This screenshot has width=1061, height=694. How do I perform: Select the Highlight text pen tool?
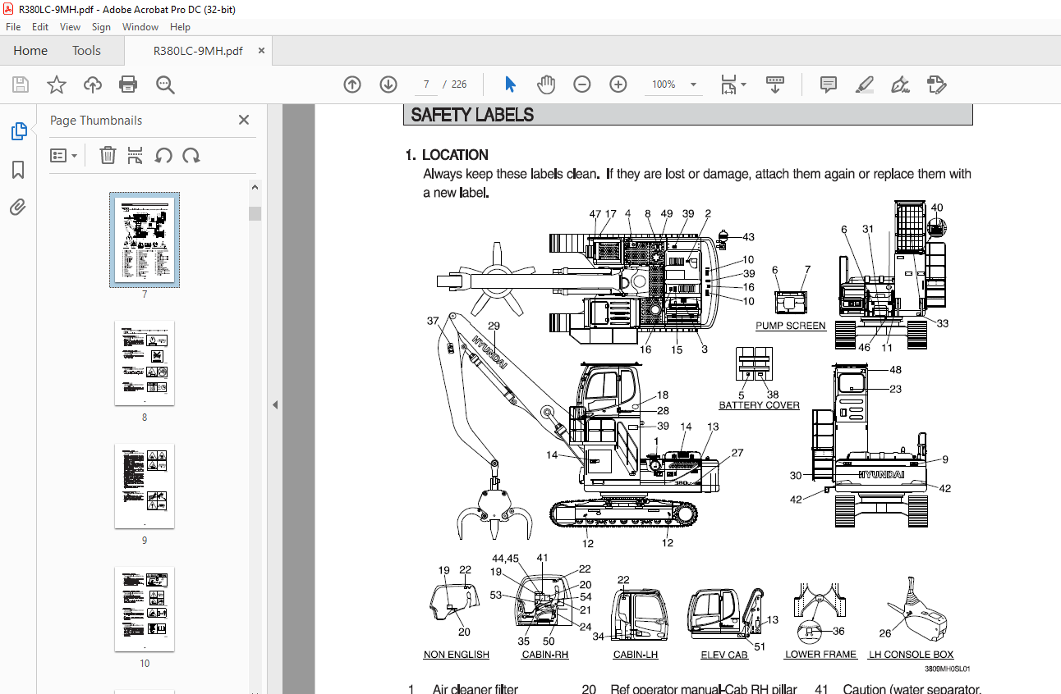pos(864,84)
